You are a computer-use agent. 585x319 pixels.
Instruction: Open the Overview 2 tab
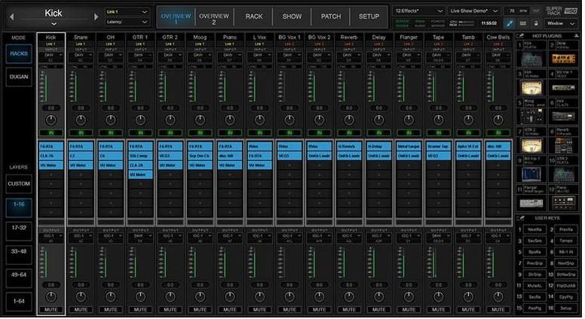tap(213, 16)
